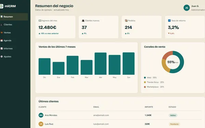Go to the Ventas section
The image size is (205, 128).
[14, 33]
